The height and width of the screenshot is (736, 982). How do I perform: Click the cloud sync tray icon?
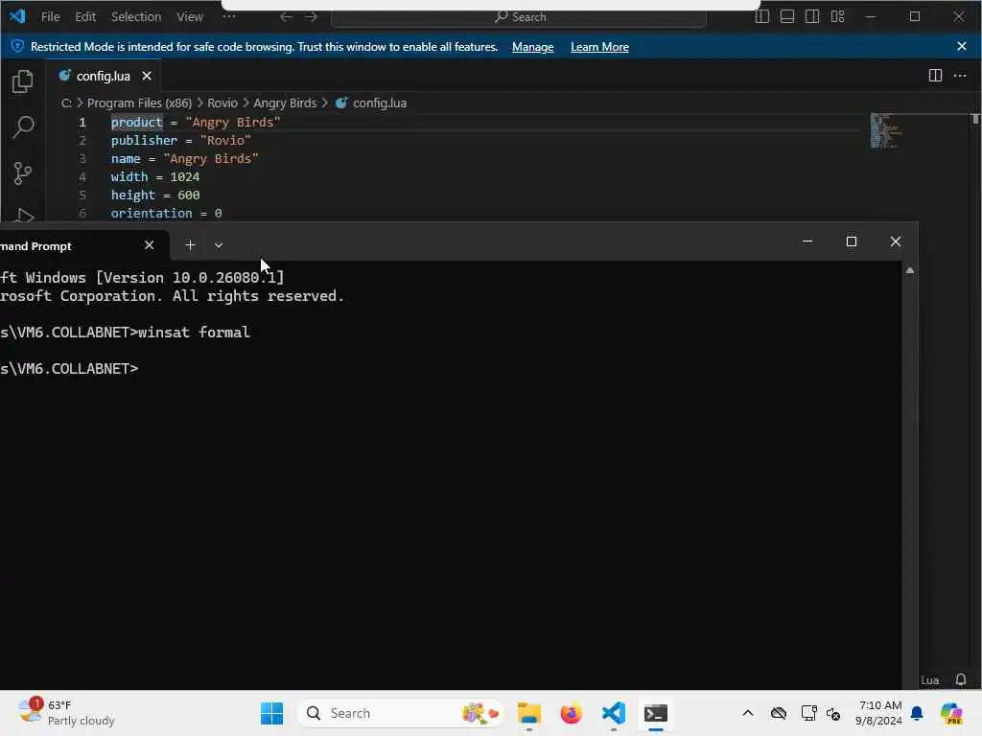coord(779,713)
